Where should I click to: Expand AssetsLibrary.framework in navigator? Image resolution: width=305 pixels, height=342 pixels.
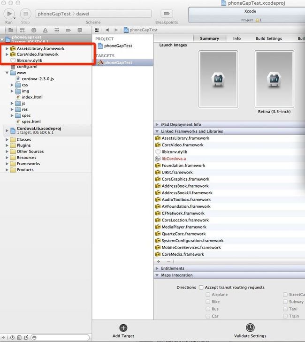7,48
